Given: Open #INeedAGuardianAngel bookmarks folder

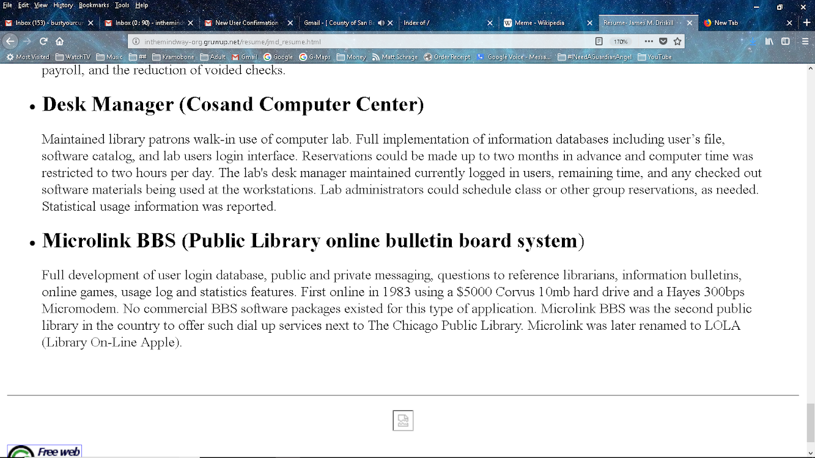Looking at the screenshot, I should [594, 57].
